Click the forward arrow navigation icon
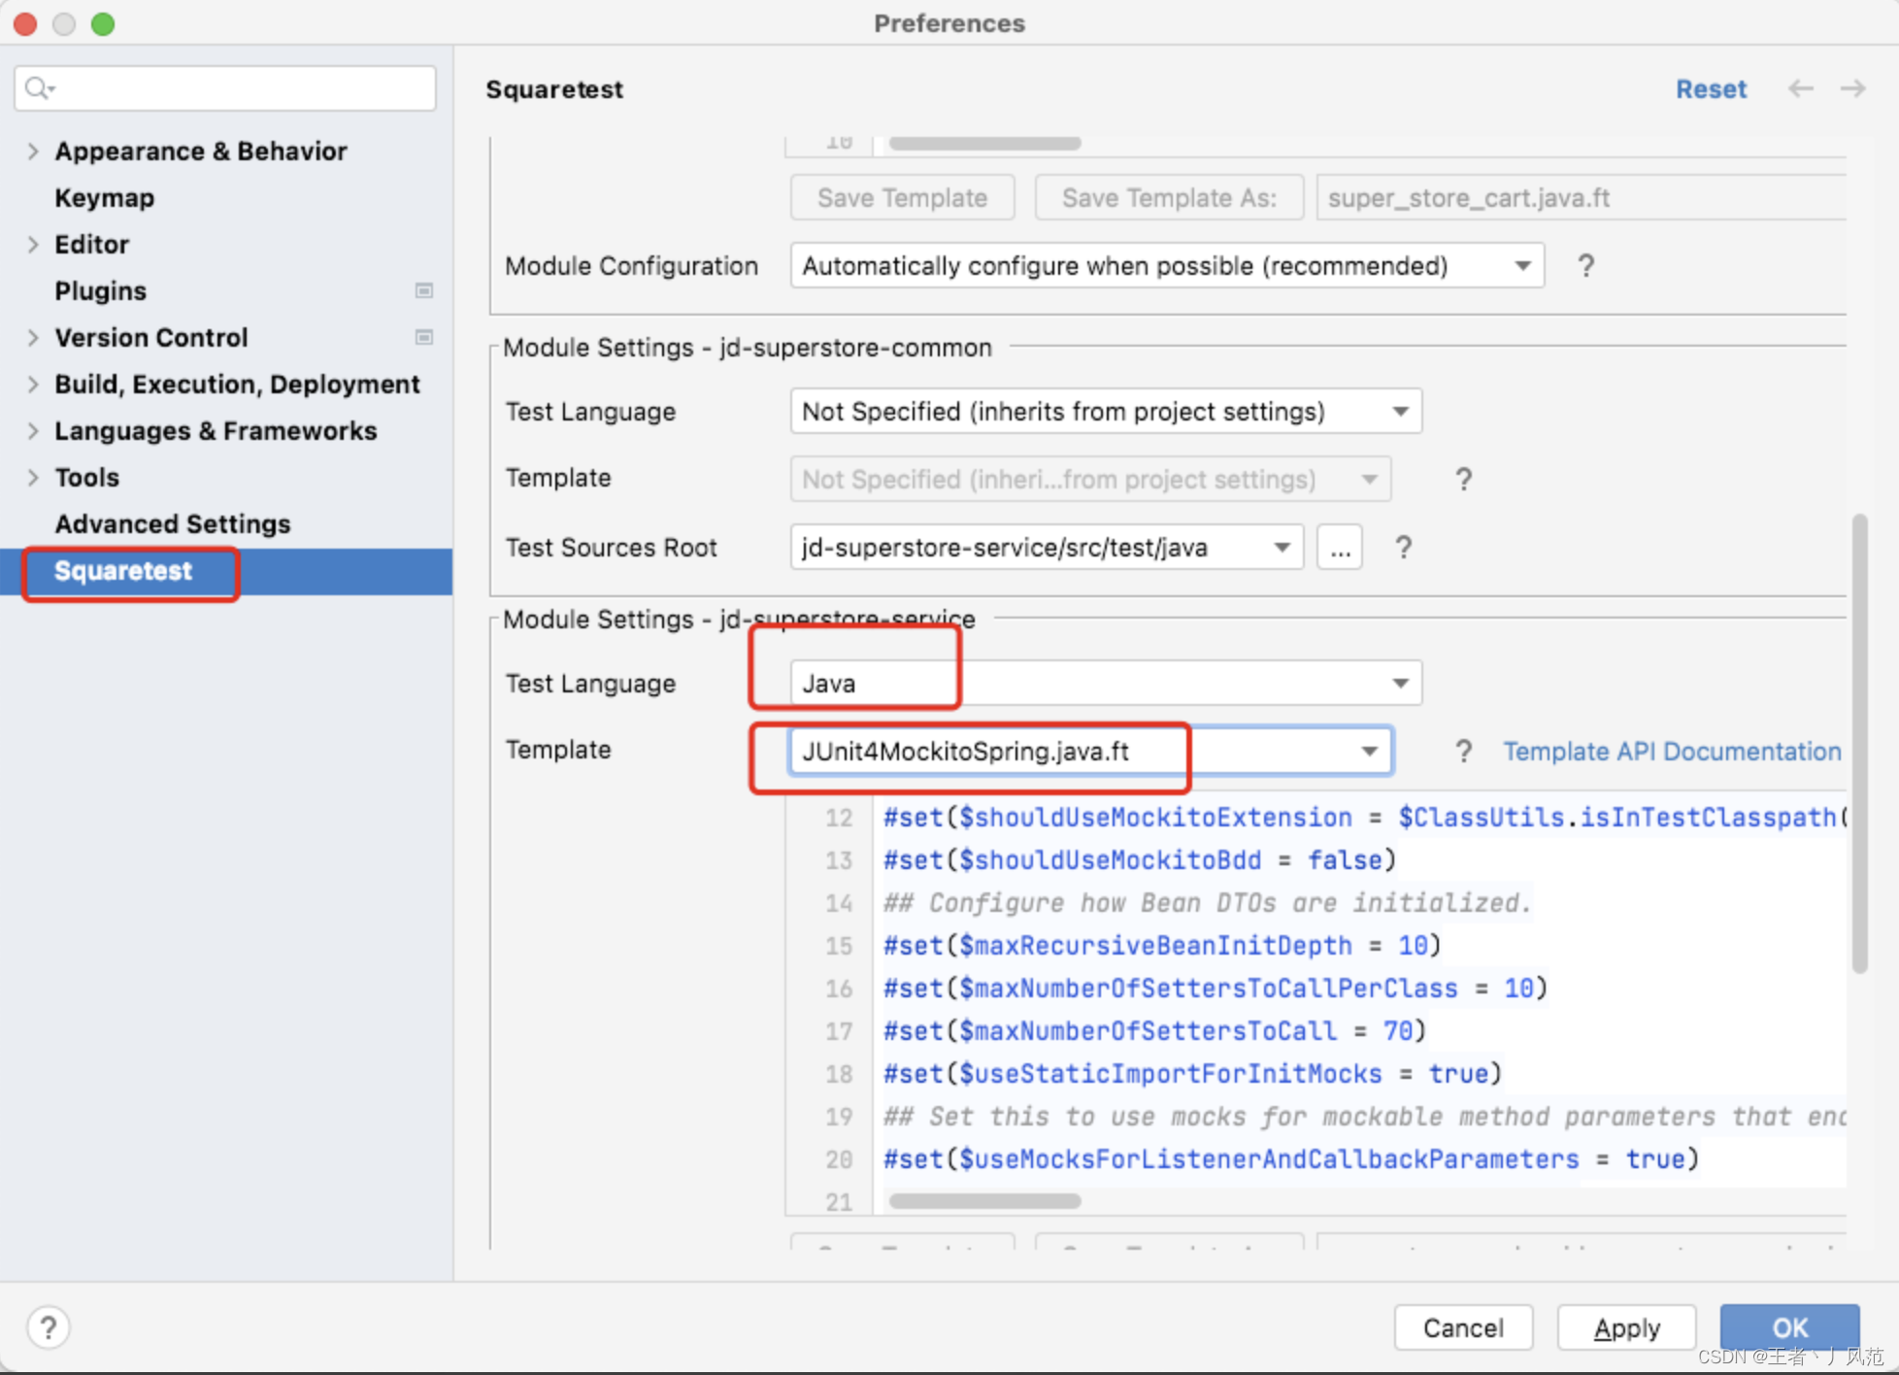Image resolution: width=1899 pixels, height=1375 pixels. [1852, 88]
